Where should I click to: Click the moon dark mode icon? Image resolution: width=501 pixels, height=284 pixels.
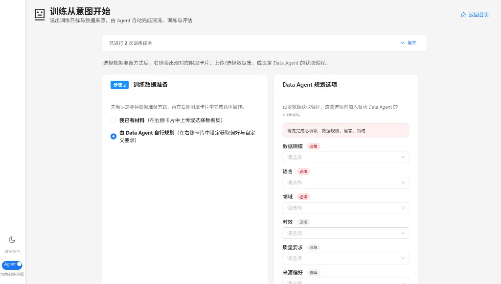(12, 239)
